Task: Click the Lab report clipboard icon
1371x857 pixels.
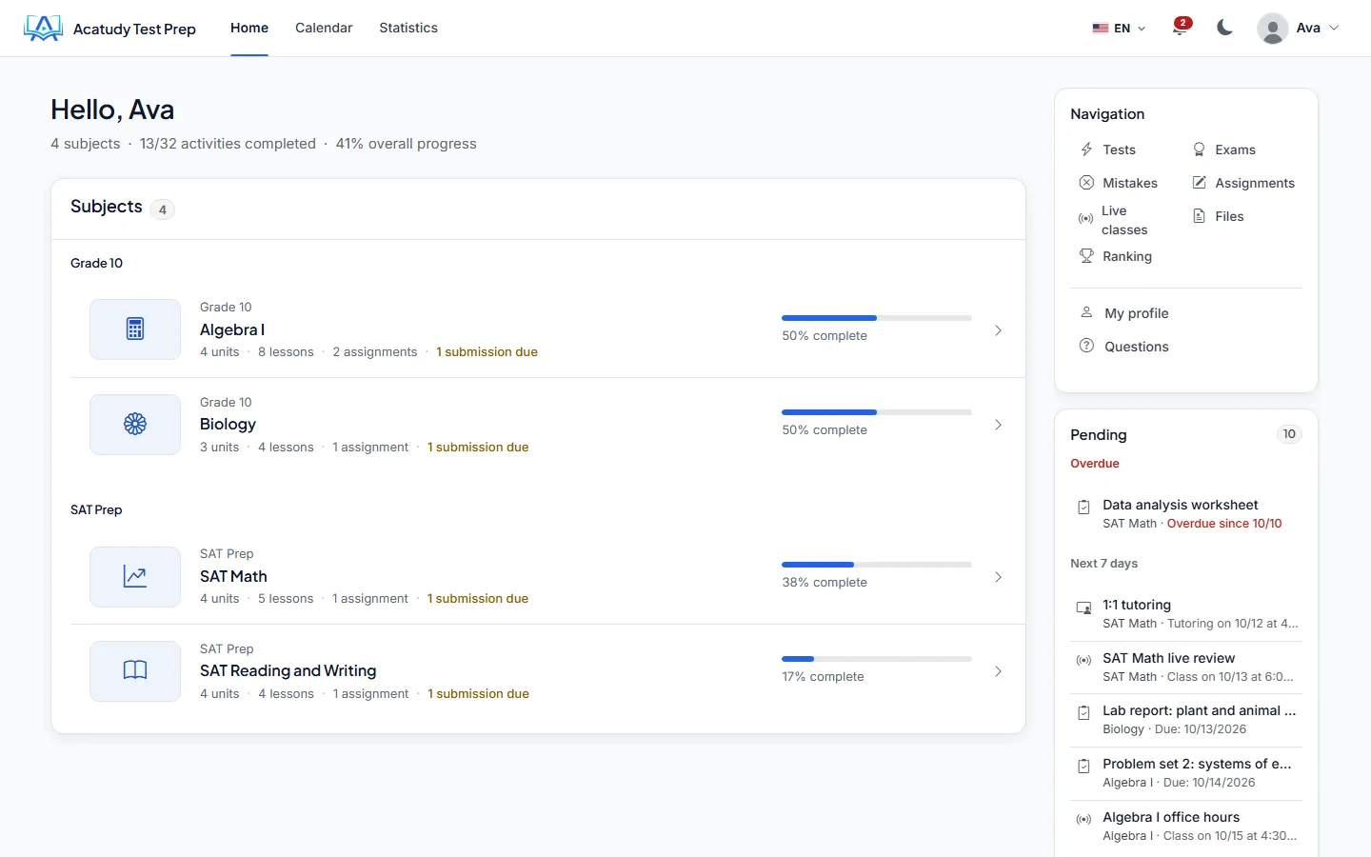Action: pyautogui.click(x=1083, y=713)
